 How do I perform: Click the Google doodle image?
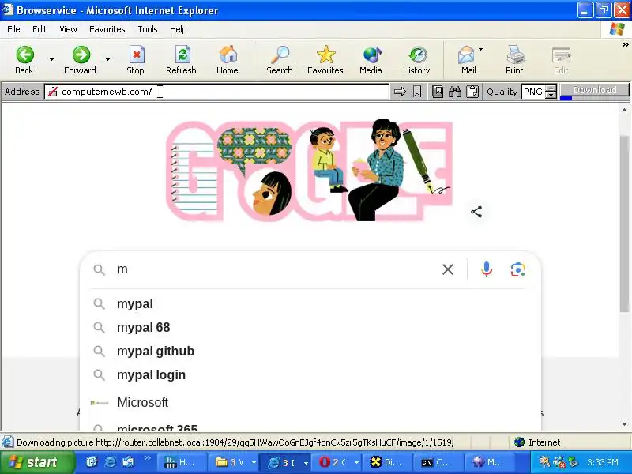point(310,170)
